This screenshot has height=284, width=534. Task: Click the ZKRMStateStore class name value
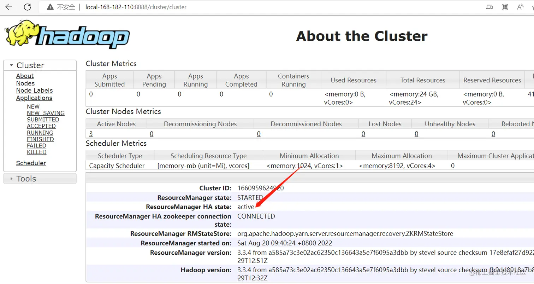345,234
